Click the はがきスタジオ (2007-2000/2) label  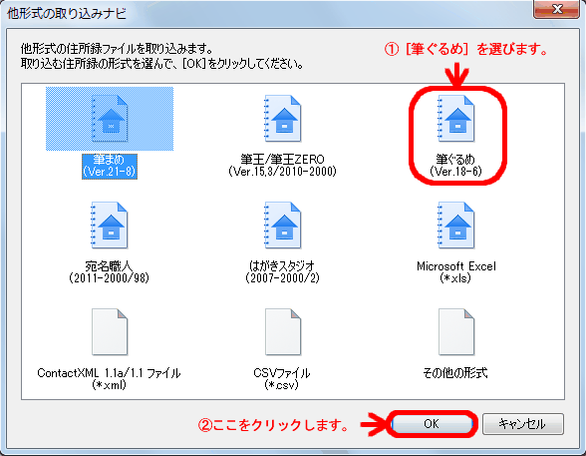[283, 272]
